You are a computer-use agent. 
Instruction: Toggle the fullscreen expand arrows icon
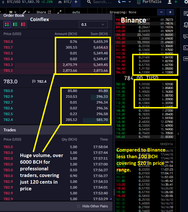click(x=59, y=12)
